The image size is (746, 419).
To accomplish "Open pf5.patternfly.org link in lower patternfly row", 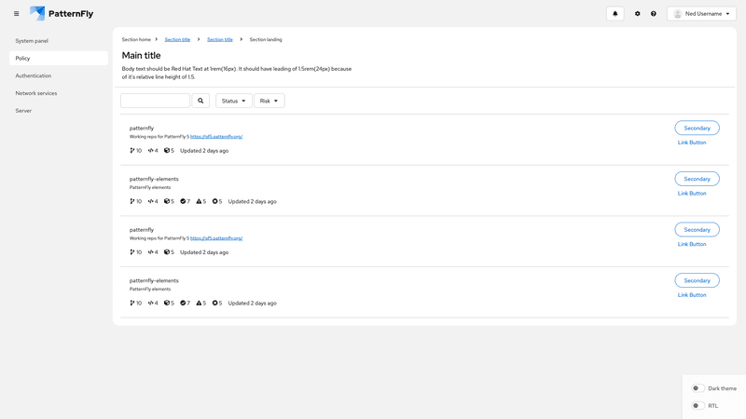I will (x=216, y=238).
